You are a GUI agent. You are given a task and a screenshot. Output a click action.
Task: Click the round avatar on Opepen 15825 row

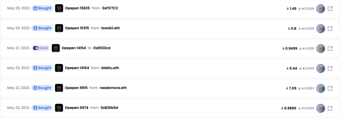(321, 9)
